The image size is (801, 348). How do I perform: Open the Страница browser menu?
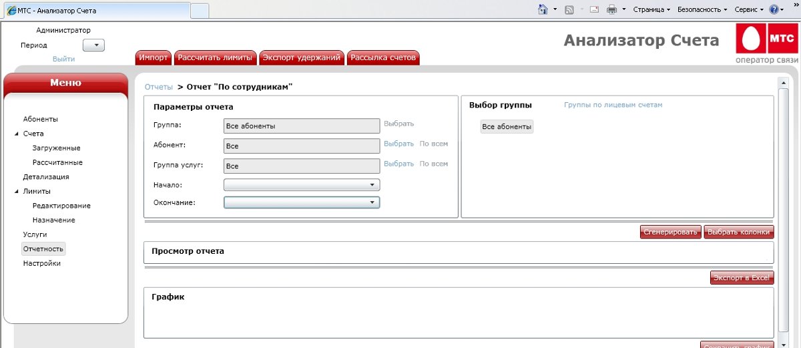(x=651, y=9)
